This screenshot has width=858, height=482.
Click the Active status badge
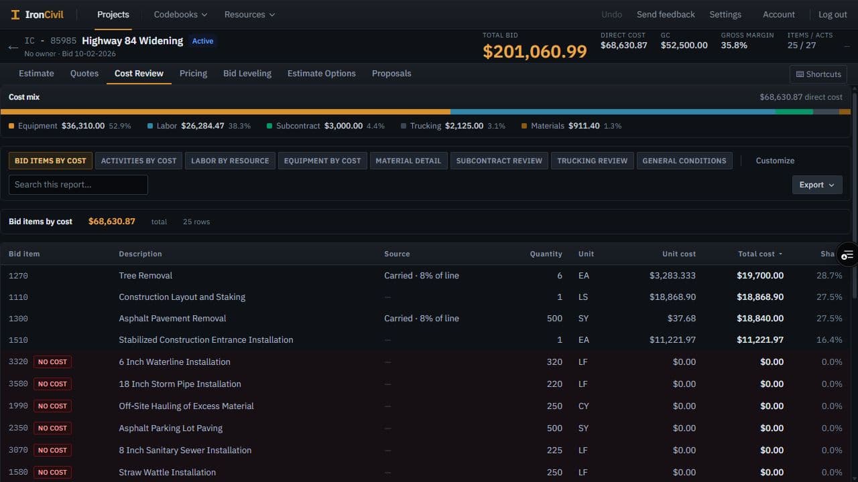pyautogui.click(x=202, y=41)
